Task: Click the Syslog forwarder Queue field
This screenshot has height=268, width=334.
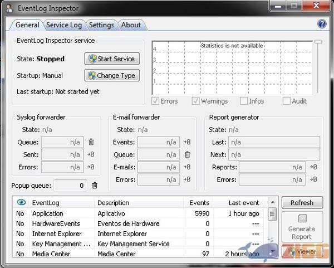Action: (62, 142)
